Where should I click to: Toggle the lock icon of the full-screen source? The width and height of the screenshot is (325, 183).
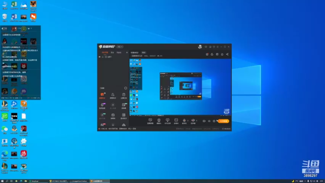click(x=103, y=57)
